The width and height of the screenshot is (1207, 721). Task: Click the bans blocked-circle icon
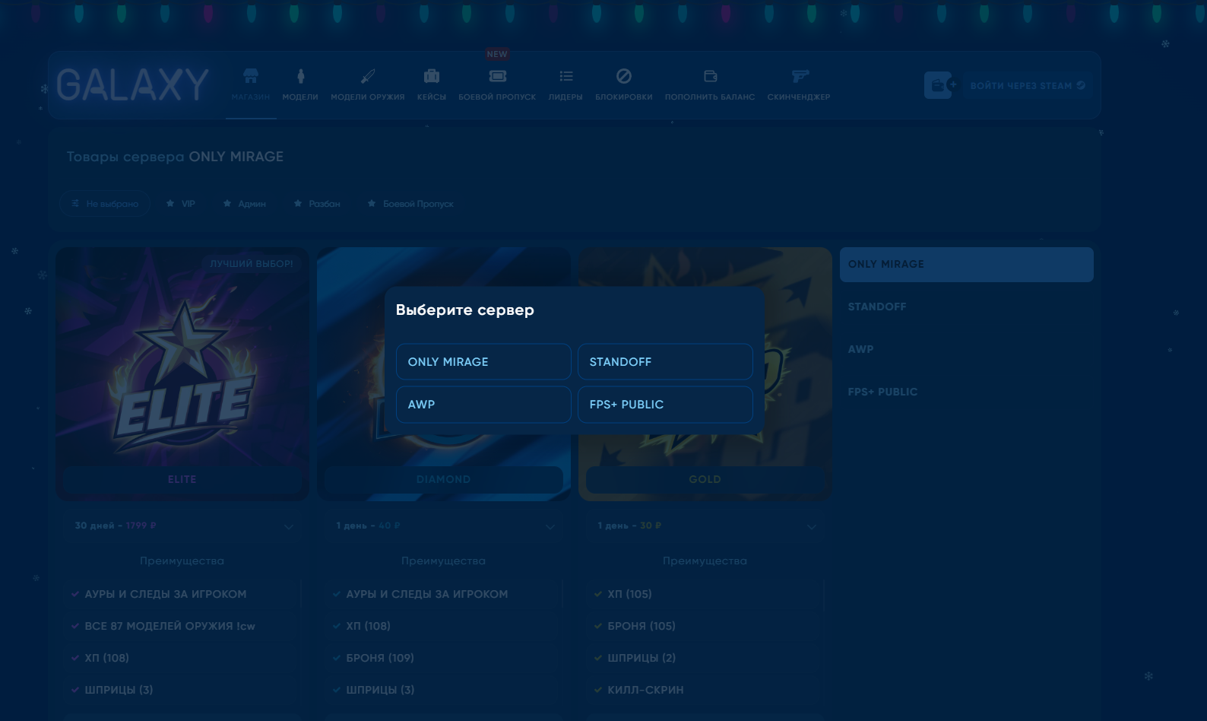[x=624, y=76]
